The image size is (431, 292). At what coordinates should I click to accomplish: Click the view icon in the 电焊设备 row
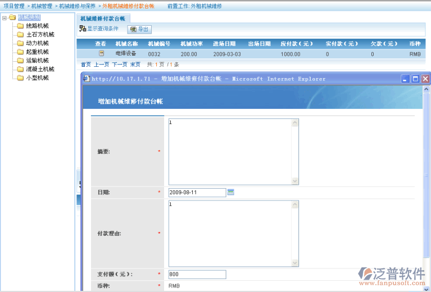click(101, 54)
